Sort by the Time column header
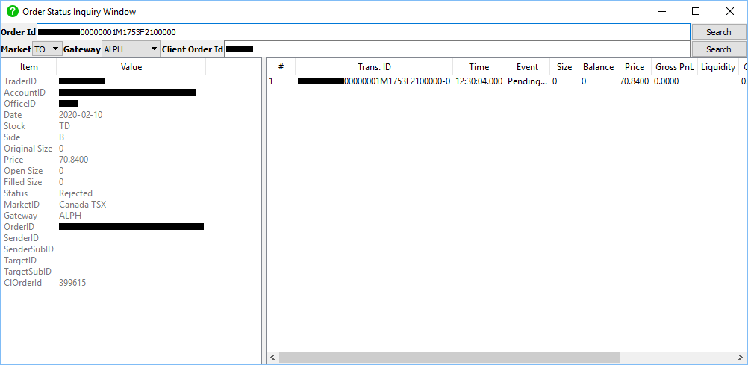Screen dimensions: 748x365 point(479,67)
